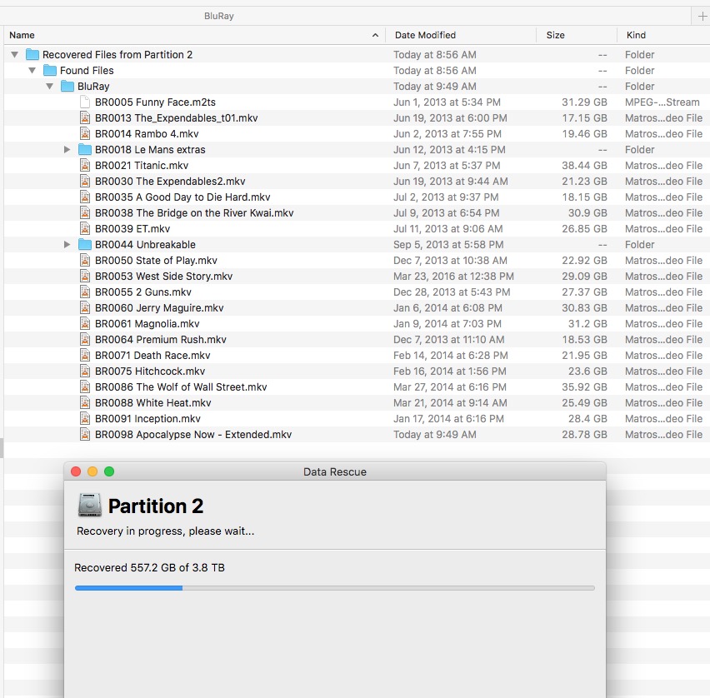Select BR0005 Funny Face.m2ts file name
710x698 pixels.
click(155, 102)
